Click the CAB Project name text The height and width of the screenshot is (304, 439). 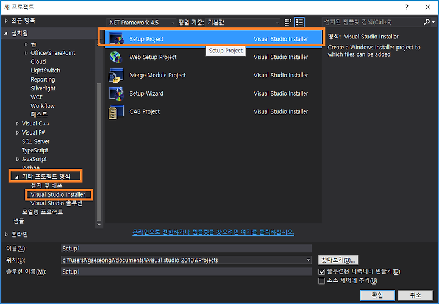(145, 111)
